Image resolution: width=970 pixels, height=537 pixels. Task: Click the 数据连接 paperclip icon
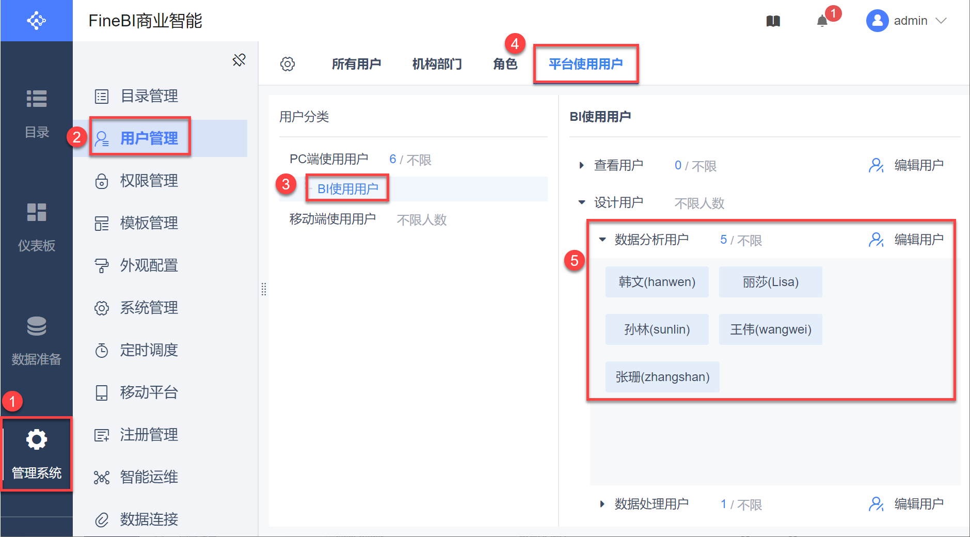click(x=102, y=519)
